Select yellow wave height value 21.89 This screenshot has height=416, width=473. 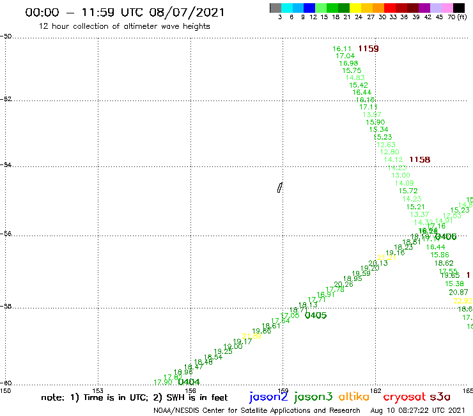pos(252,336)
